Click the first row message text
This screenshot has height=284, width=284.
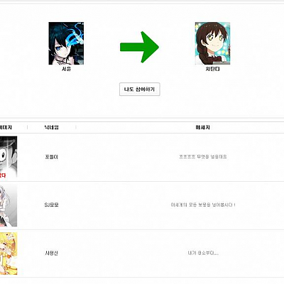pyautogui.click(x=203, y=157)
